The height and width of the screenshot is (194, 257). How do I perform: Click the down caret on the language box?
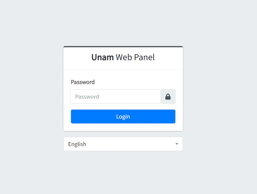point(177,144)
